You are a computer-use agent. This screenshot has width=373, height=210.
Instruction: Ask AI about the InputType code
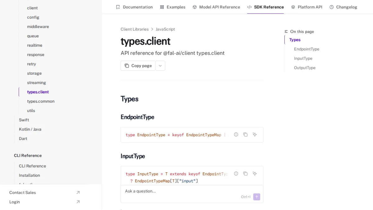(x=255, y=174)
